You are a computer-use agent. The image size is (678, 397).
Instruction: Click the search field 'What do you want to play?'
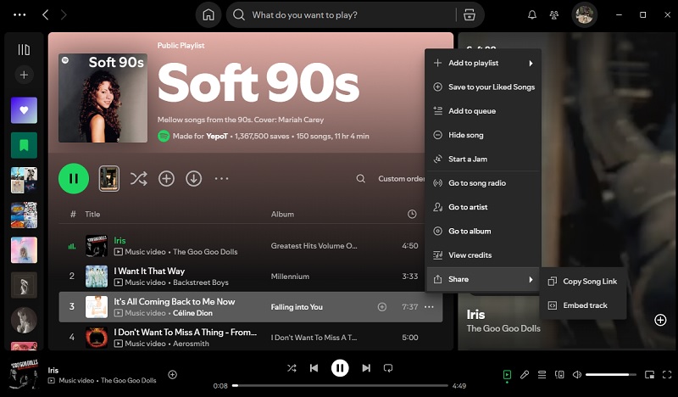click(x=341, y=14)
